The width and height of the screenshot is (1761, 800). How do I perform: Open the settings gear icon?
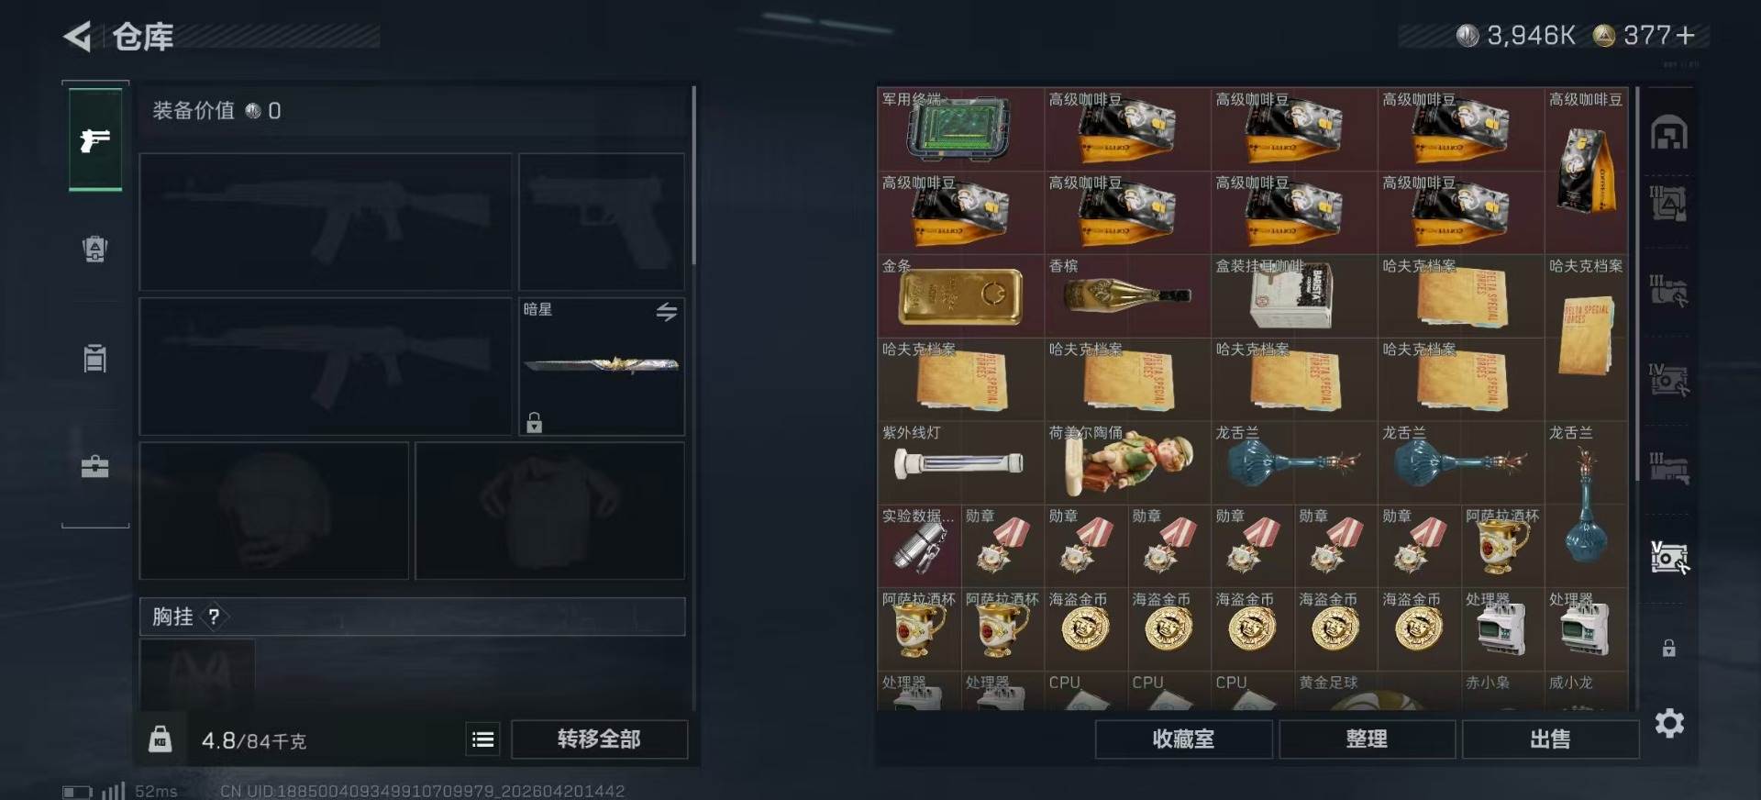pyautogui.click(x=1669, y=724)
